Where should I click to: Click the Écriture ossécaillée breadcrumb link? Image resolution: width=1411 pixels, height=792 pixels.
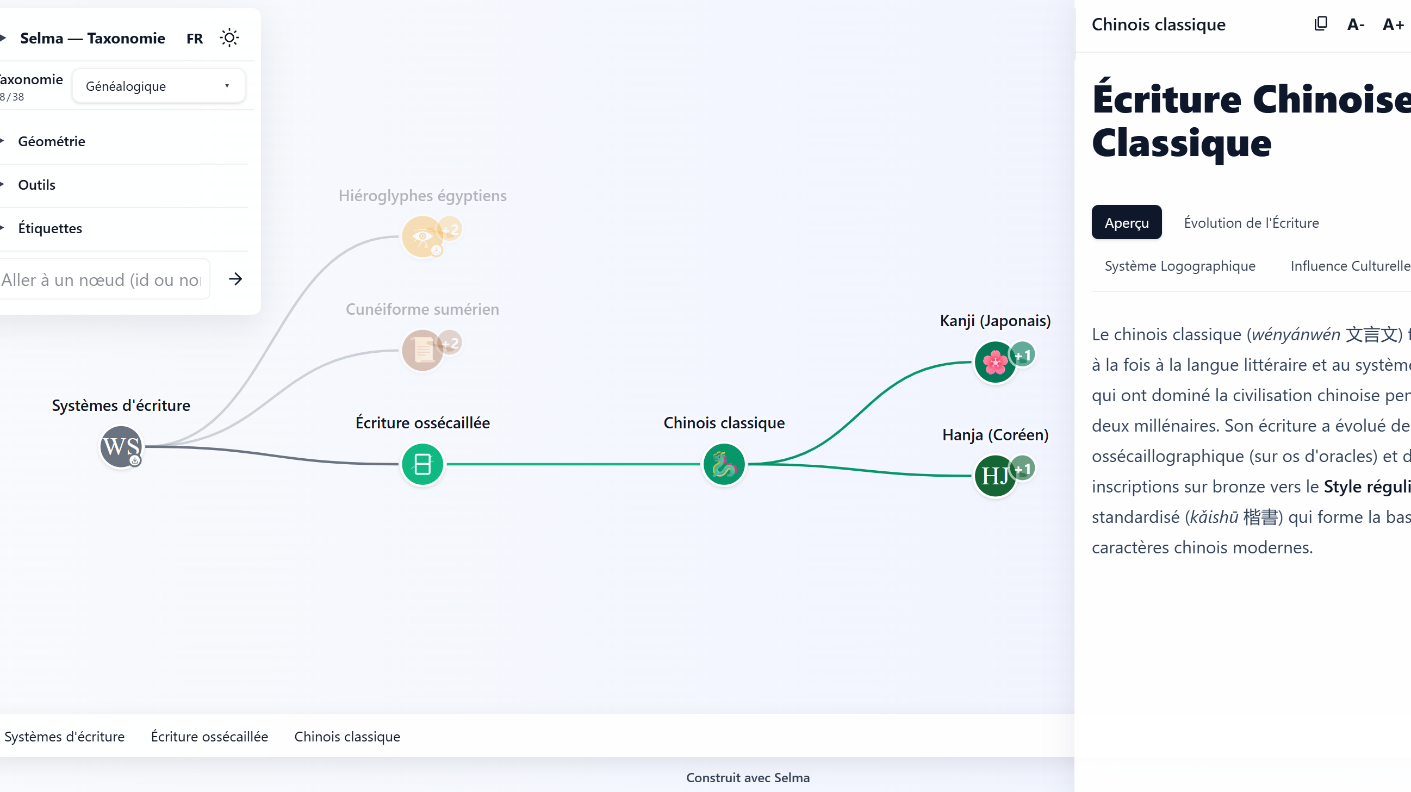pyautogui.click(x=209, y=736)
